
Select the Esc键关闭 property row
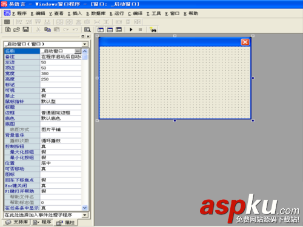pyautogui.click(x=43, y=186)
